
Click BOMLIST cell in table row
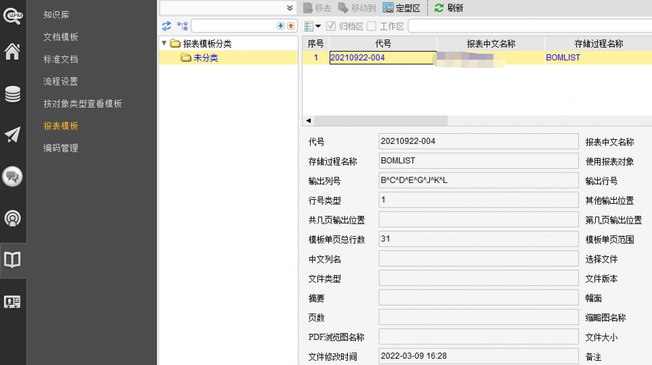coord(599,58)
